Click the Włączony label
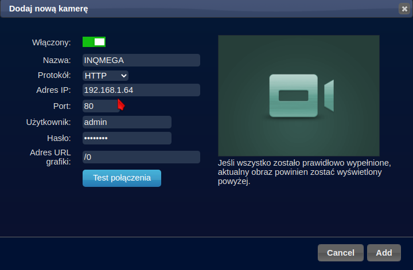 pyautogui.click(x=52, y=42)
